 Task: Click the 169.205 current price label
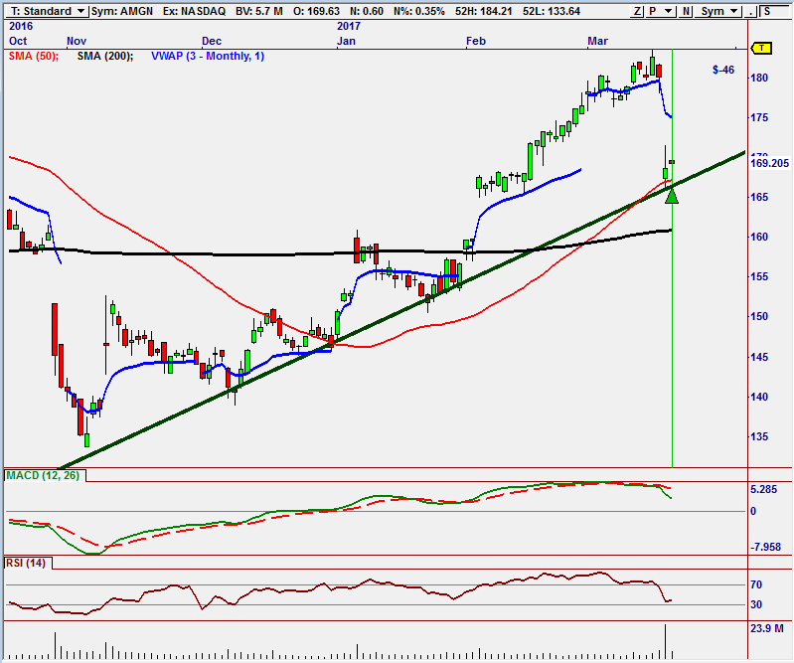coord(770,163)
